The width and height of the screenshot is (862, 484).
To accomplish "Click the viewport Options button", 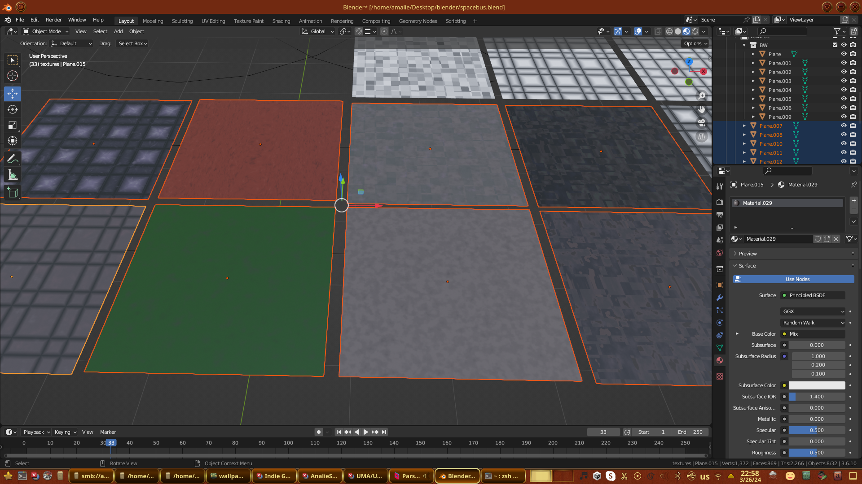I will [x=695, y=43].
